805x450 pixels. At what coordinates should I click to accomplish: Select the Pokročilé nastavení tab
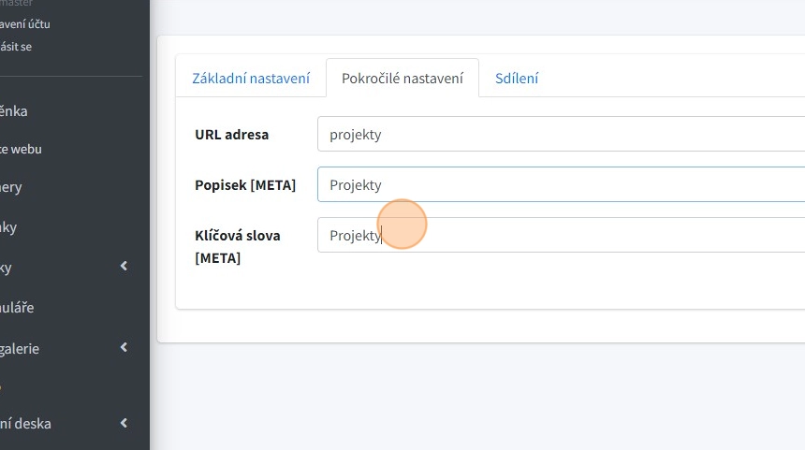pos(402,79)
